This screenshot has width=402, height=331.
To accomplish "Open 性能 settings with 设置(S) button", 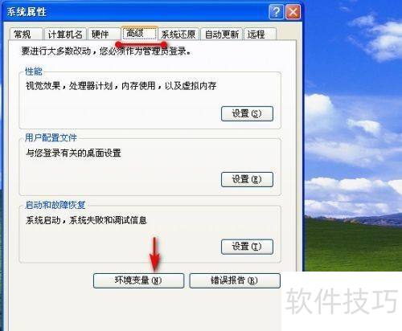I will (247, 114).
